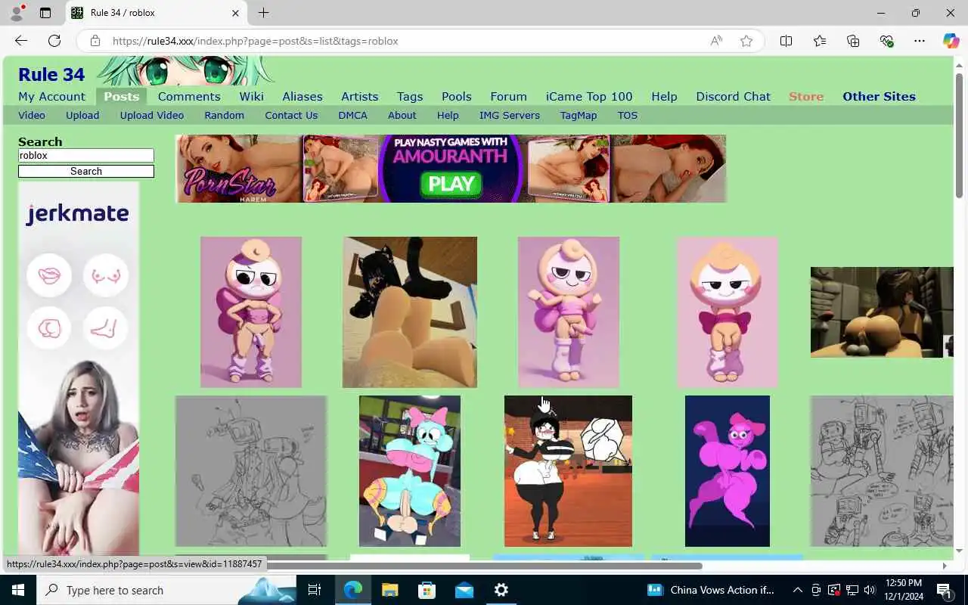Open the tab actions menu icon
Screen dimensions: 968x605
45,13
